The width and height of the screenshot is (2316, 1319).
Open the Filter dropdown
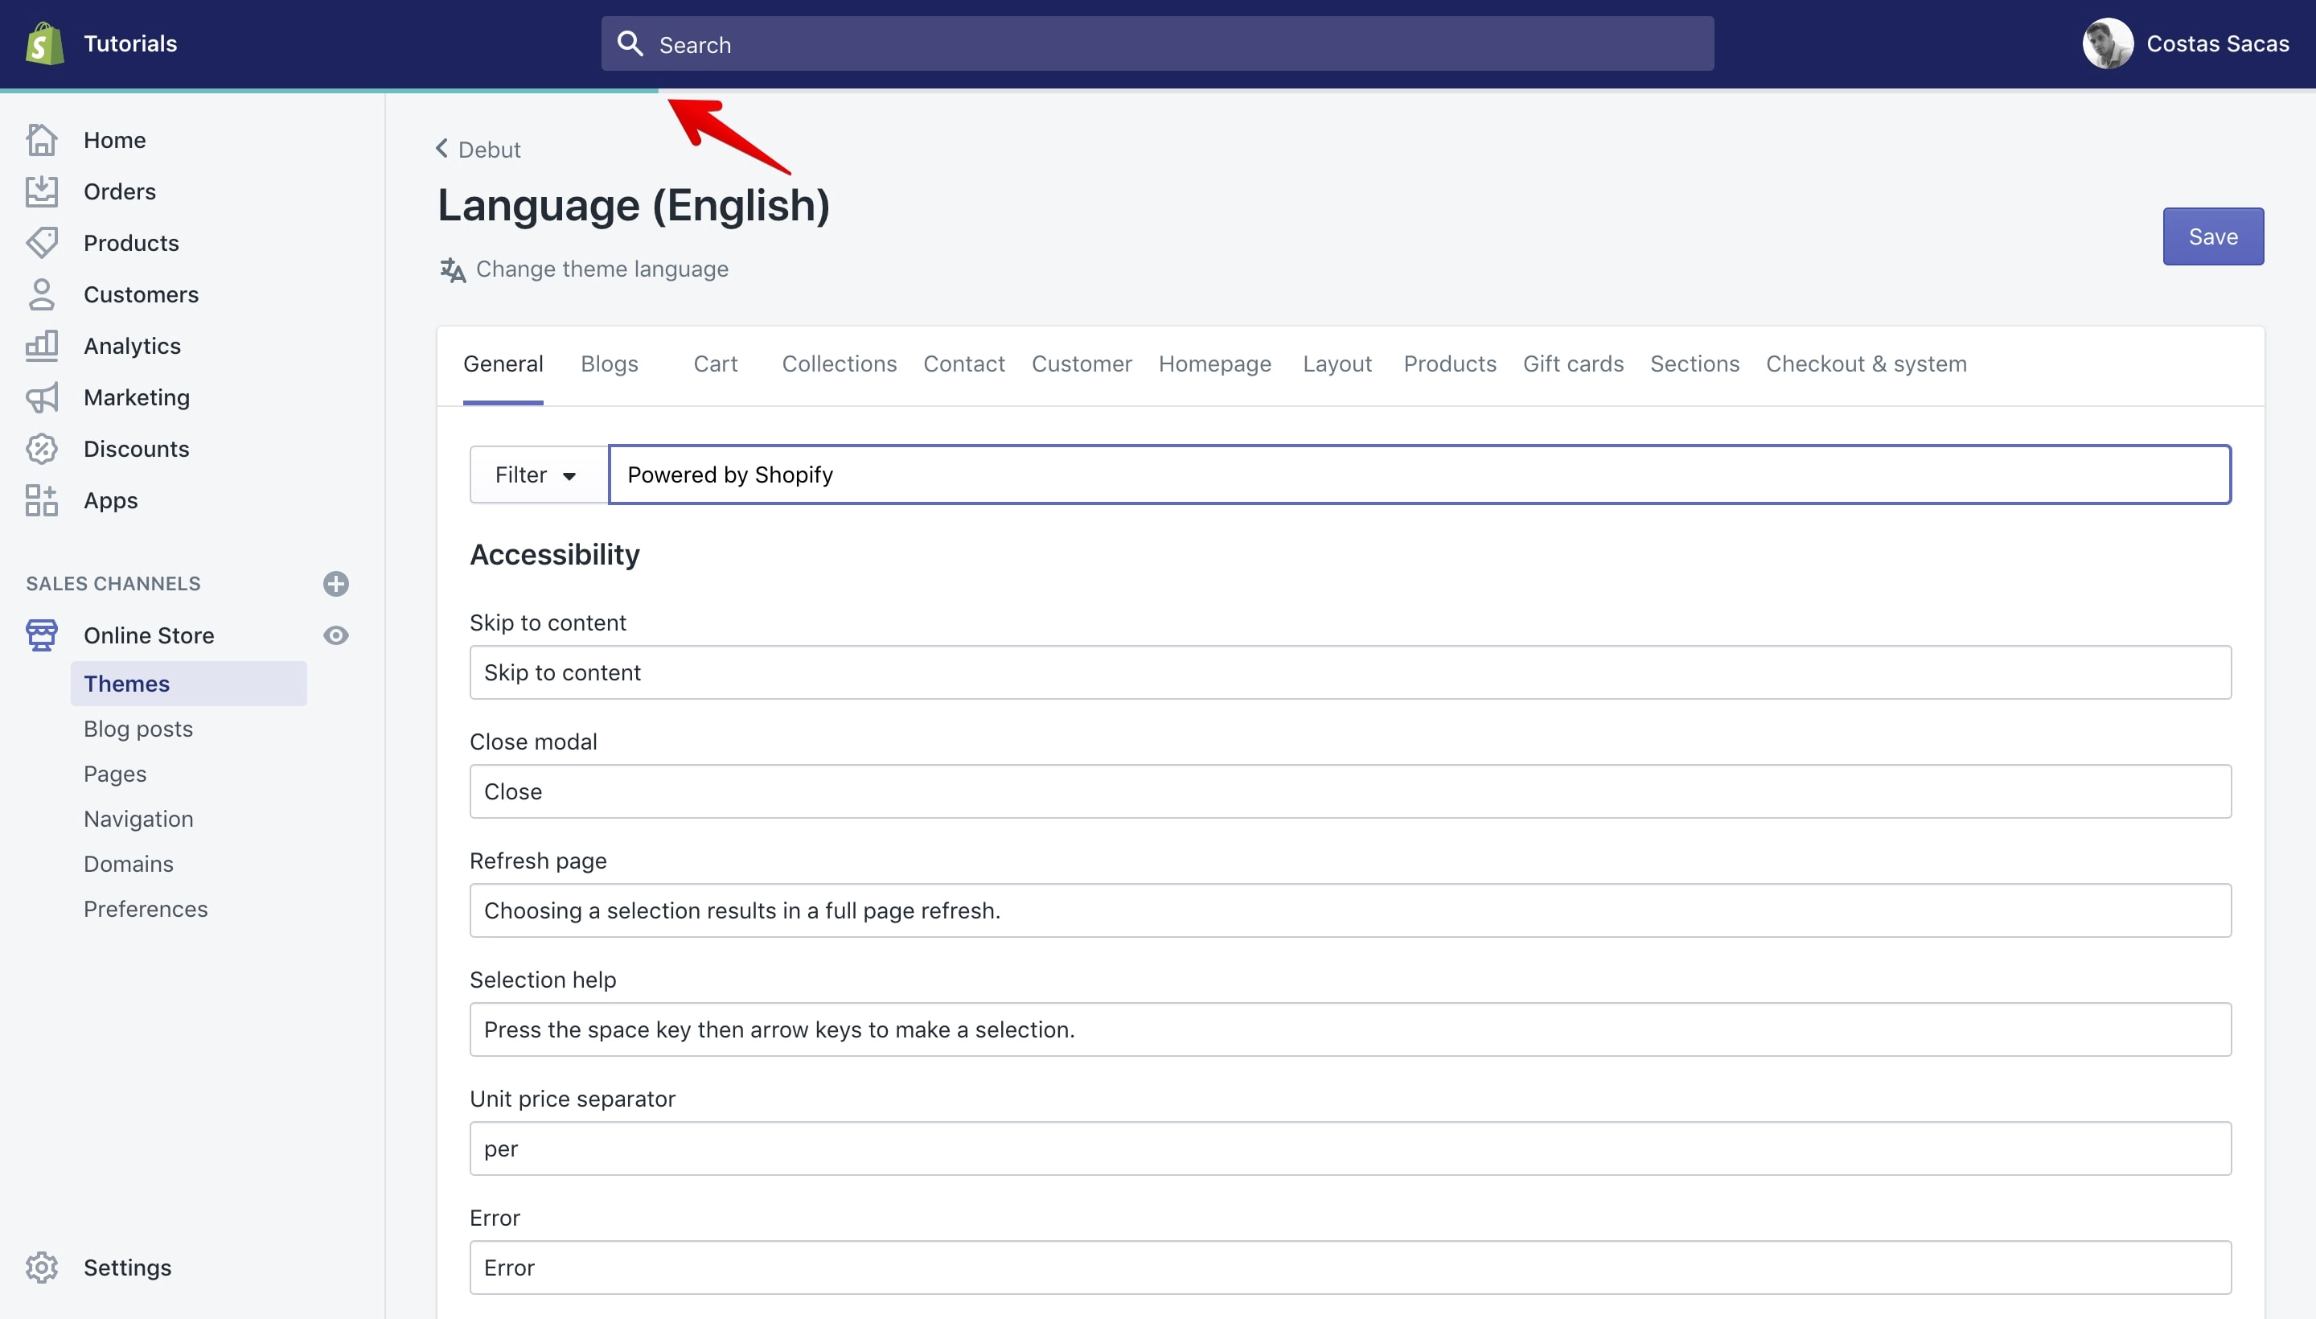click(539, 475)
